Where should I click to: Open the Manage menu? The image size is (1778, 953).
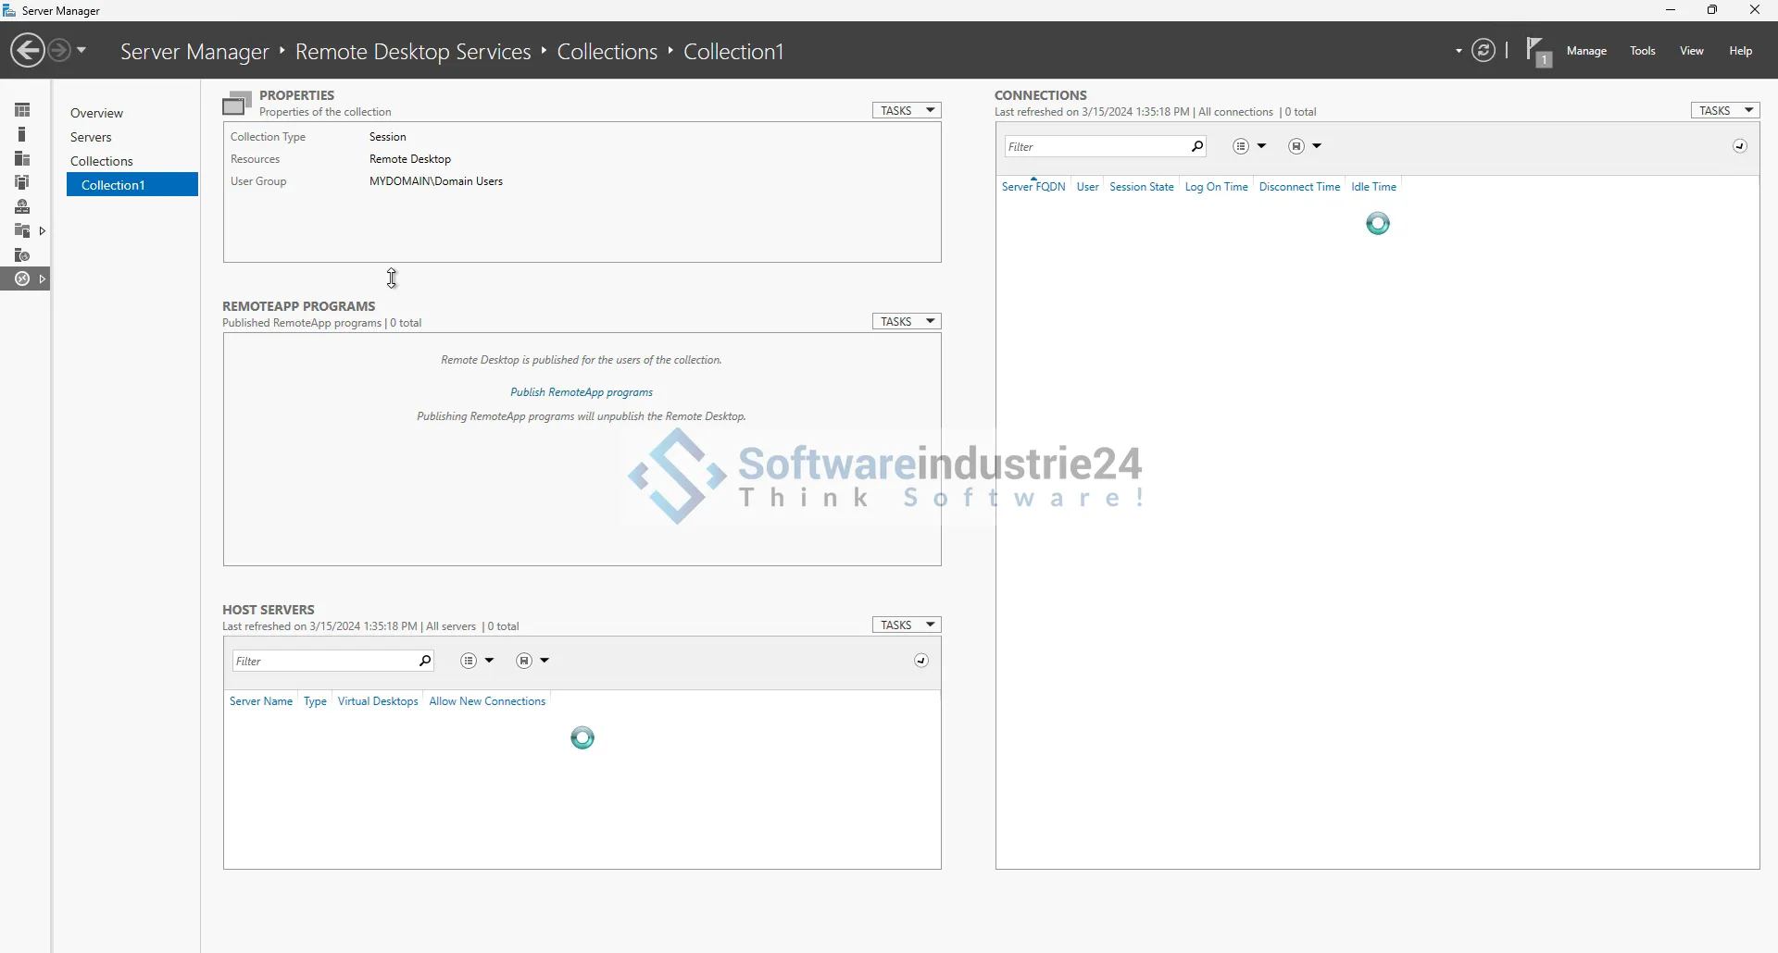pyautogui.click(x=1586, y=51)
